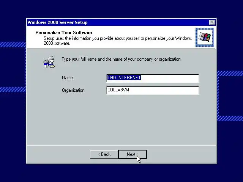Click the 'Organization:' label text
The height and width of the screenshot is (182, 243).
click(74, 90)
